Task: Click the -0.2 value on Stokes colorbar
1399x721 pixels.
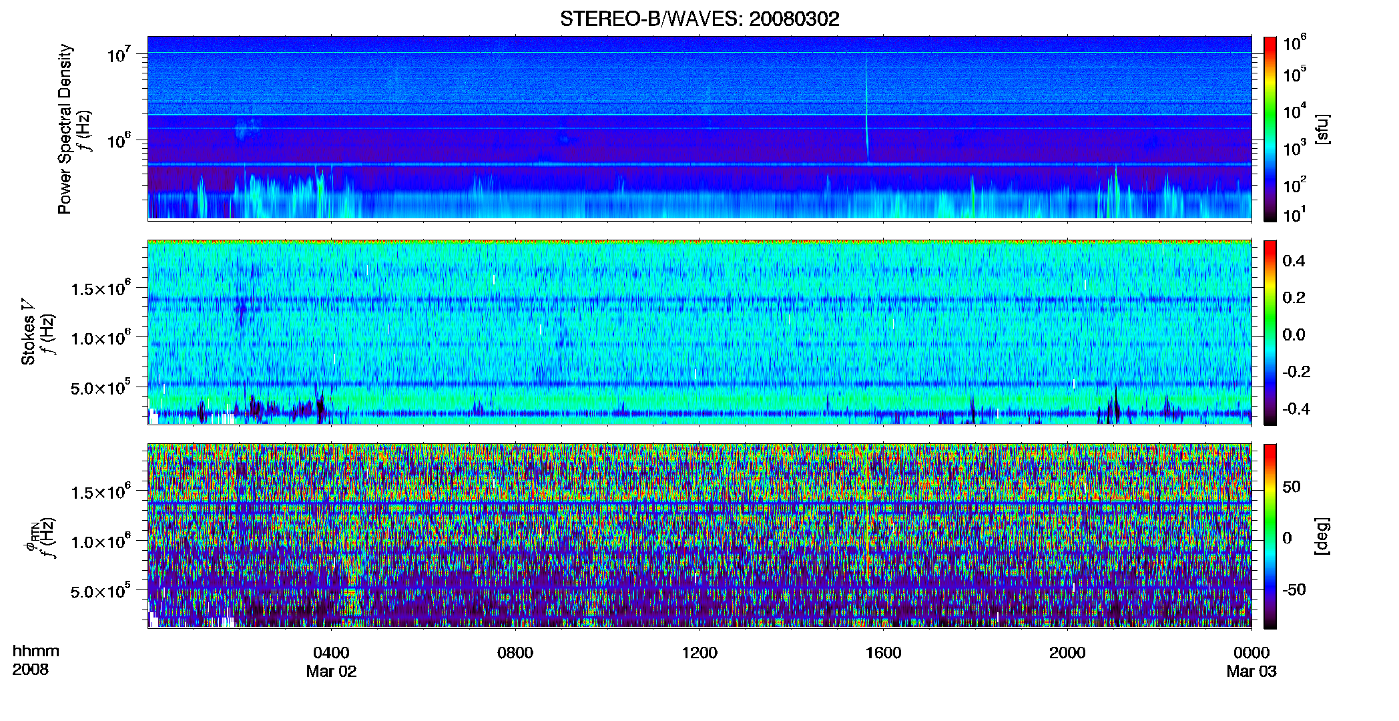Action: (1296, 372)
